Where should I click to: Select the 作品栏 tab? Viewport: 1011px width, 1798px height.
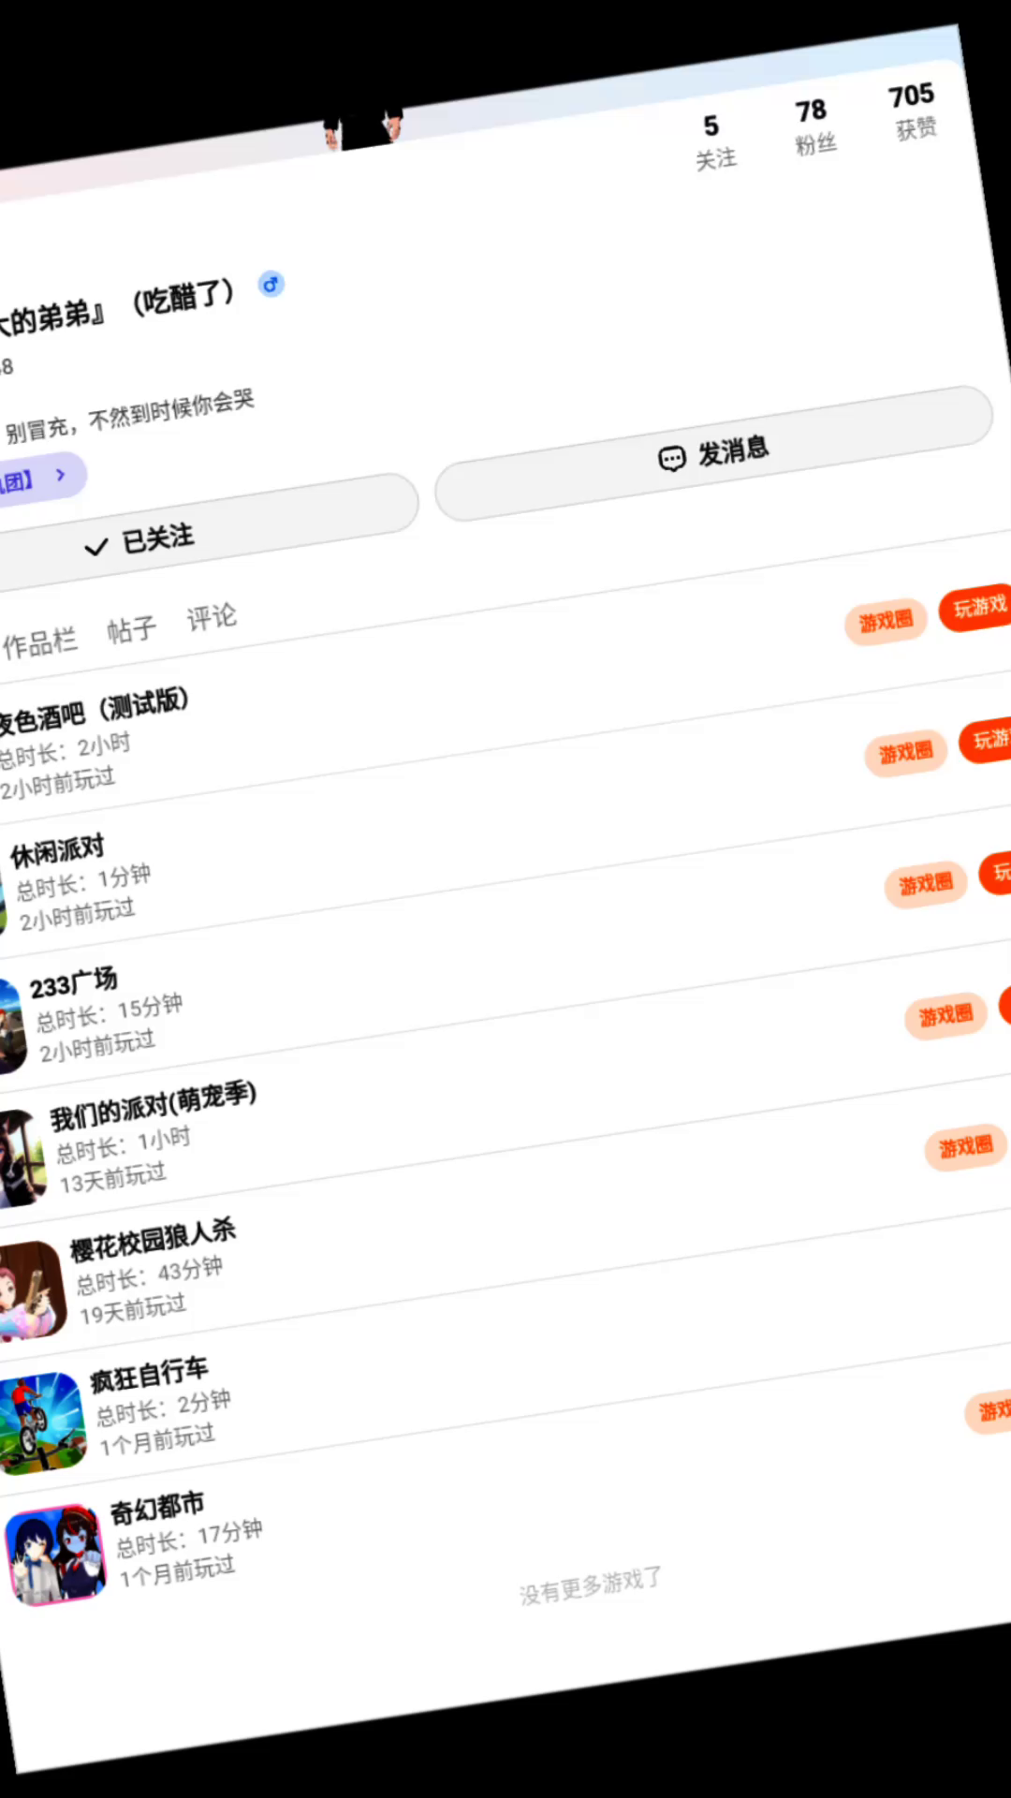[x=39, y=643]
